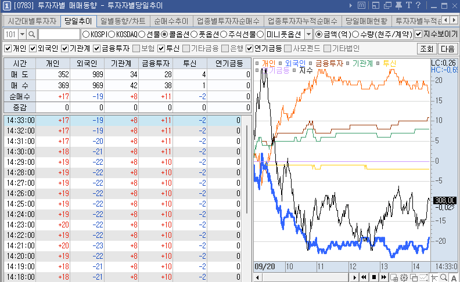Click the magnifier search icon beside code 101
Screen dimensions: 460x282
pyautogui.click(x=31, y=35)
